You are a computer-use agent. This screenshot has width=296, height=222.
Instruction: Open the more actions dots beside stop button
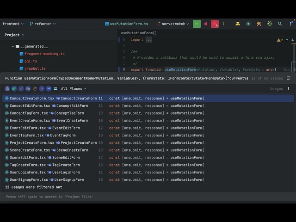(224, 24)
